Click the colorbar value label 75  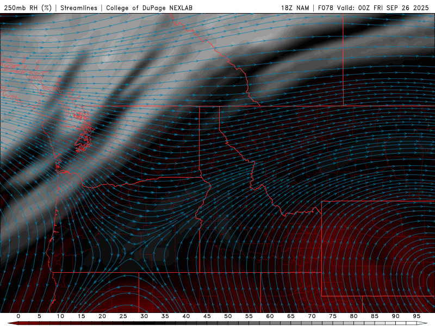click(333, 316)
